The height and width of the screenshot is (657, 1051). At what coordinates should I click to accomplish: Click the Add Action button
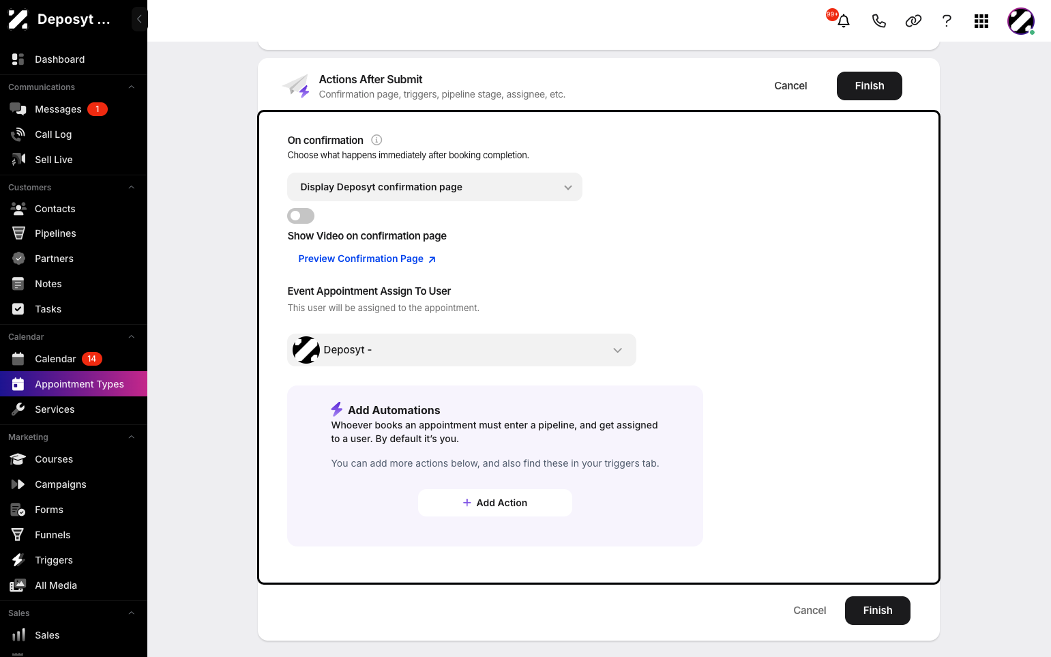pos(495,503)
